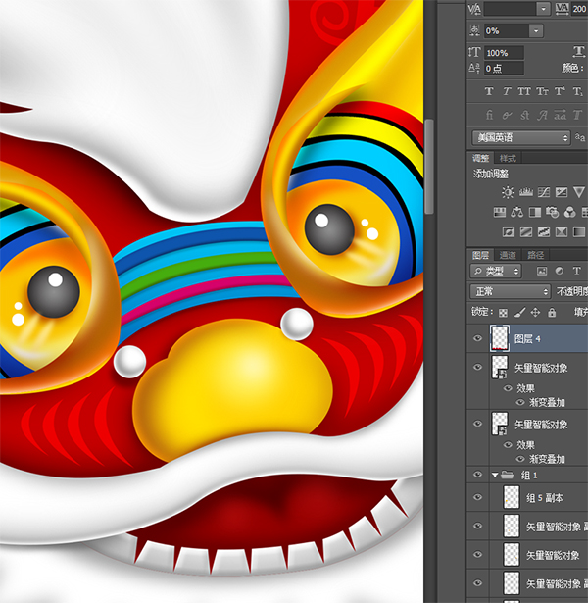
Task: Add a Color Balance adjustment (scales icon)
Action: coord(516,212)
